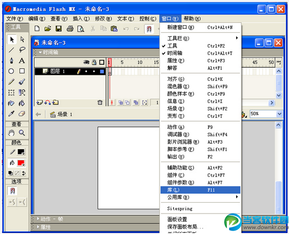Select the Paint Bucket tool
Screen dimensions: 289x234
pyautogui.click(x=22, y=103)
